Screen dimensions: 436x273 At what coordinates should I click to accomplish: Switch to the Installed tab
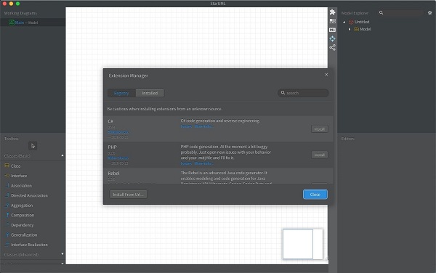[x=150, y=93]
